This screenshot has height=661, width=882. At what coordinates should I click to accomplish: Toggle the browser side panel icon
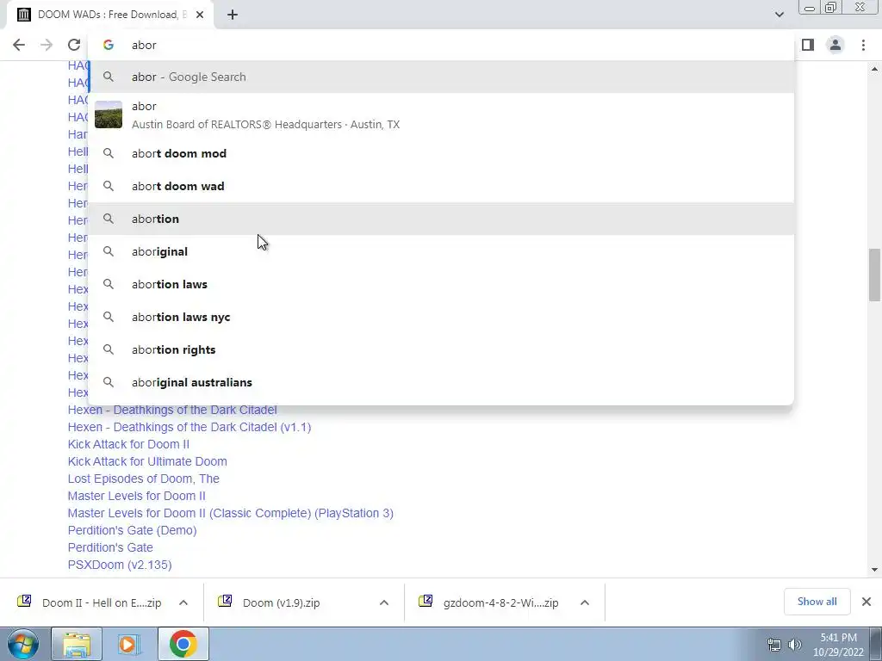(x=808, y=45)
